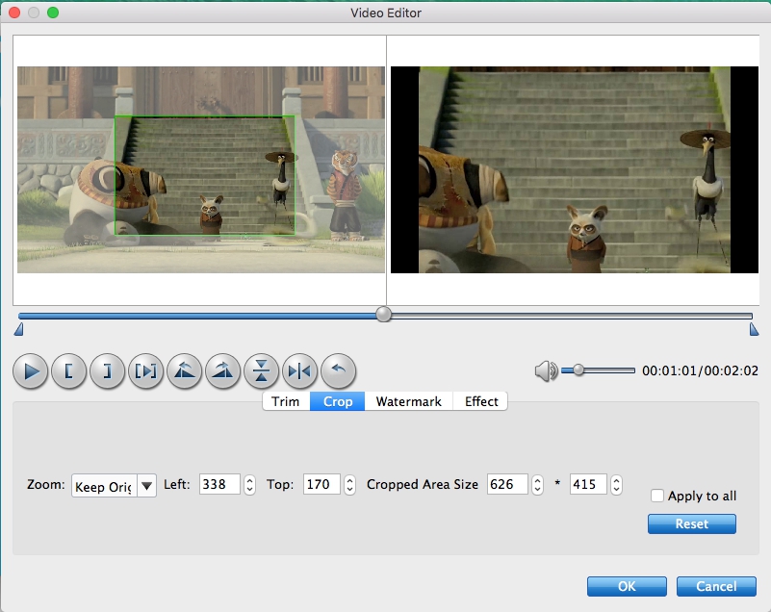Screen dimensions: 771x612
Task: Rotate video counter-clockwise icon
Action: 185,371
